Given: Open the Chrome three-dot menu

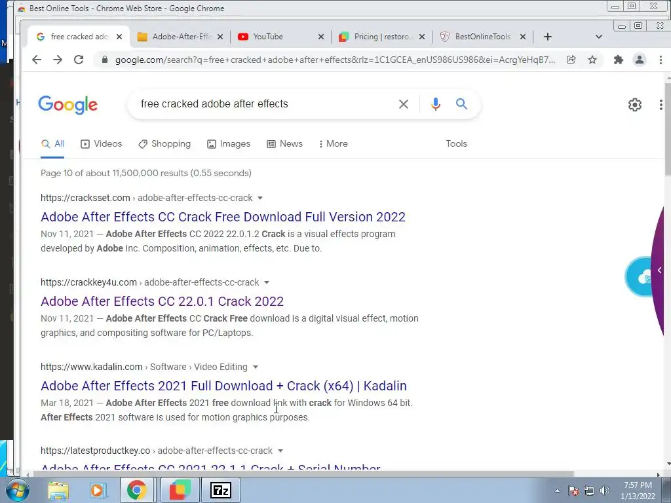Looking at the screenshot, I should coord(661,60).
